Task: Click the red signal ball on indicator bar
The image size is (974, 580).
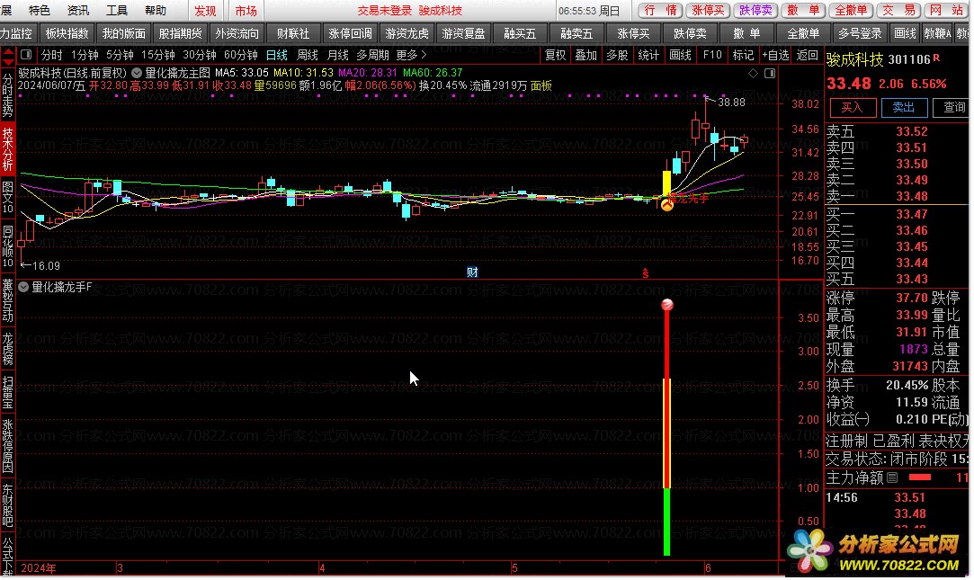Action: [667, 304]
